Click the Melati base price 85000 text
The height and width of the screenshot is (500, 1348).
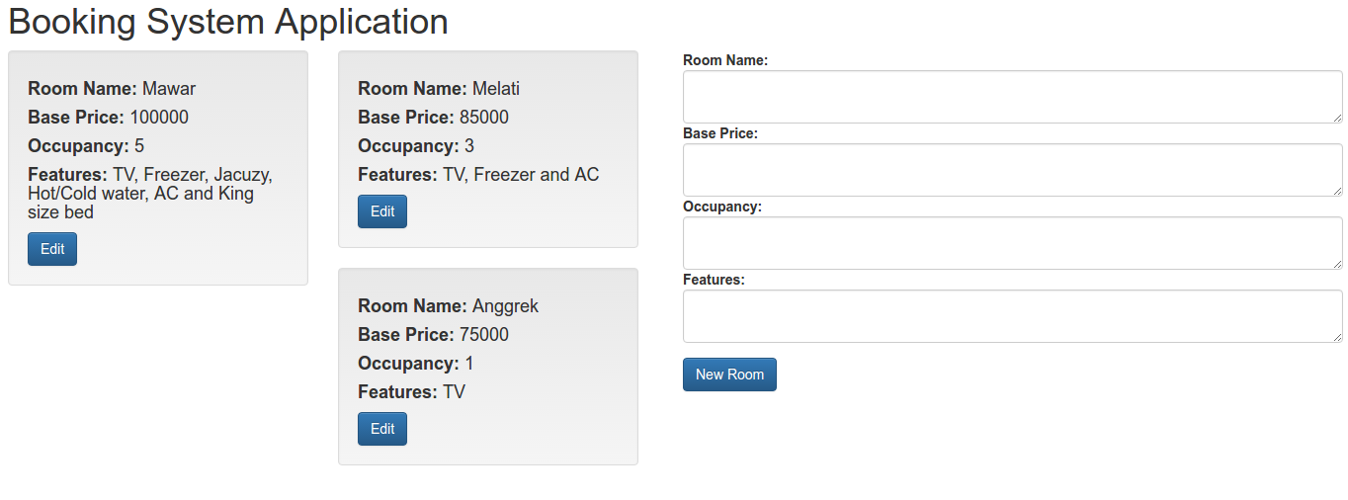(484, 118)
